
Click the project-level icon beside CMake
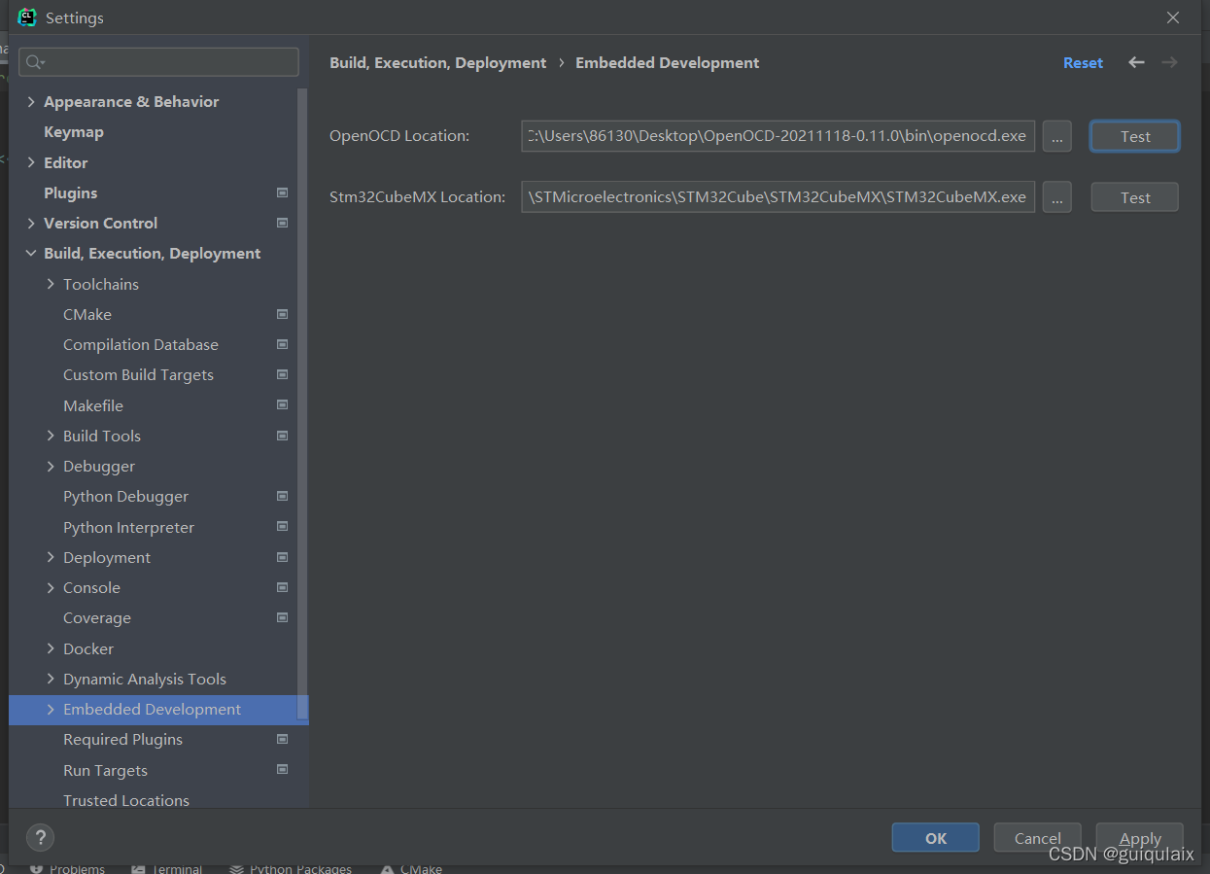[x=282, y=314]
